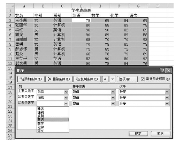Image resolution: width=183 pixels, height=142 pixels.
Task: Move condition down with the down arrow
Action: (112, 79)
